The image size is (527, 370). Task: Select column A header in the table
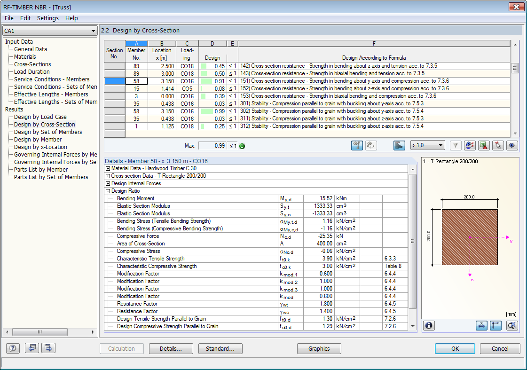136,44
